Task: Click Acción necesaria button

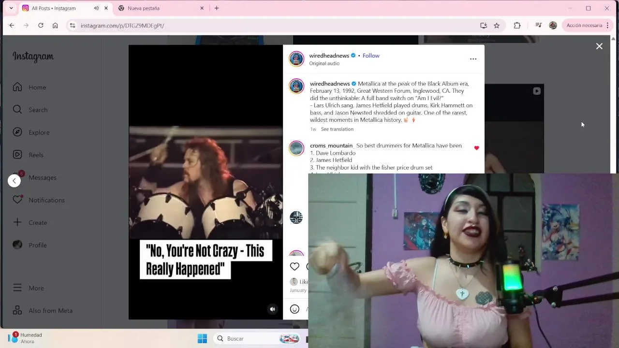Action: 584,26
